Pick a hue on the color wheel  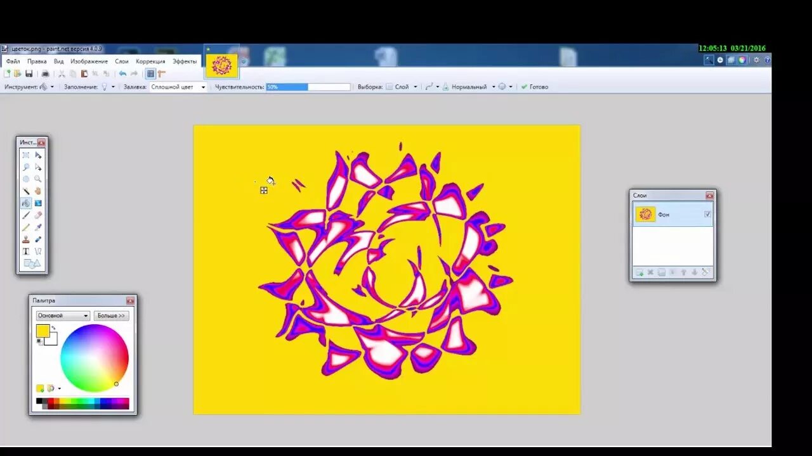click(95, 358)
